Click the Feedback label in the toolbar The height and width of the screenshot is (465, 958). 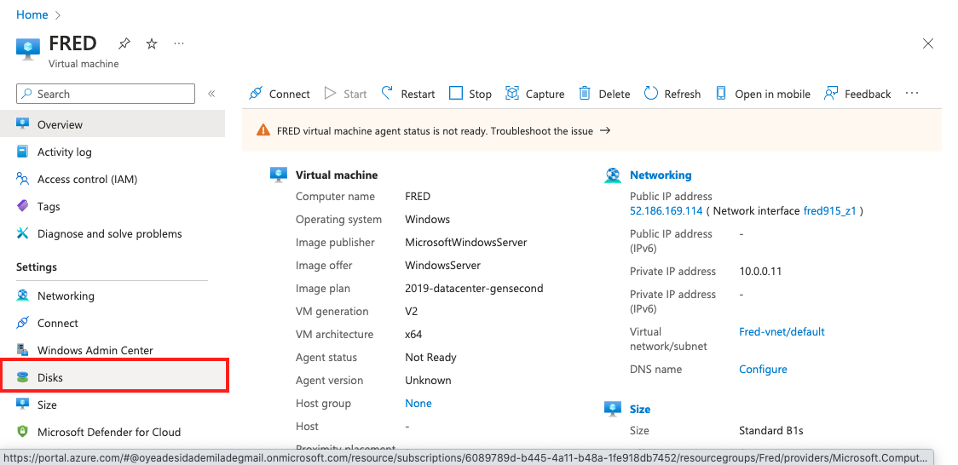(868, 94)
